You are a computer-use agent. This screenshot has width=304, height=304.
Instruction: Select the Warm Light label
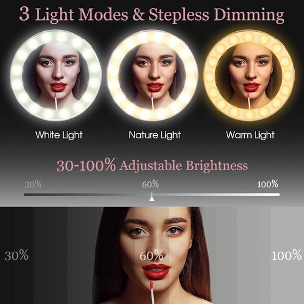pyautogui.click(x=250, y=135)
